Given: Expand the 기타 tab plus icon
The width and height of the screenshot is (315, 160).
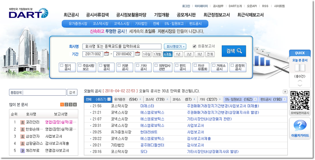Looking at the screenshot, I should [220, 99].
